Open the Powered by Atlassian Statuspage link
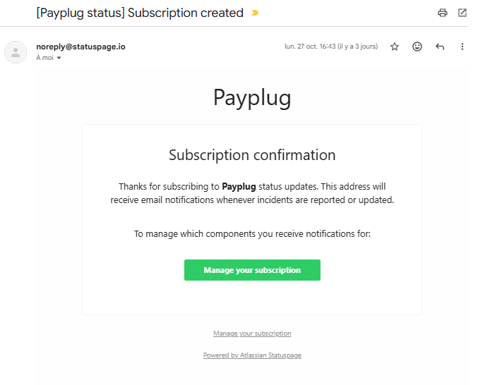This screenshot has width=485, height=385. click(x=252, y=355)
